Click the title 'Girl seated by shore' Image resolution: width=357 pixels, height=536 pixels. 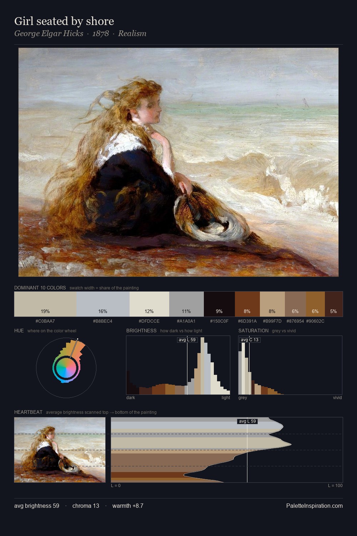[x=64, y=21]
